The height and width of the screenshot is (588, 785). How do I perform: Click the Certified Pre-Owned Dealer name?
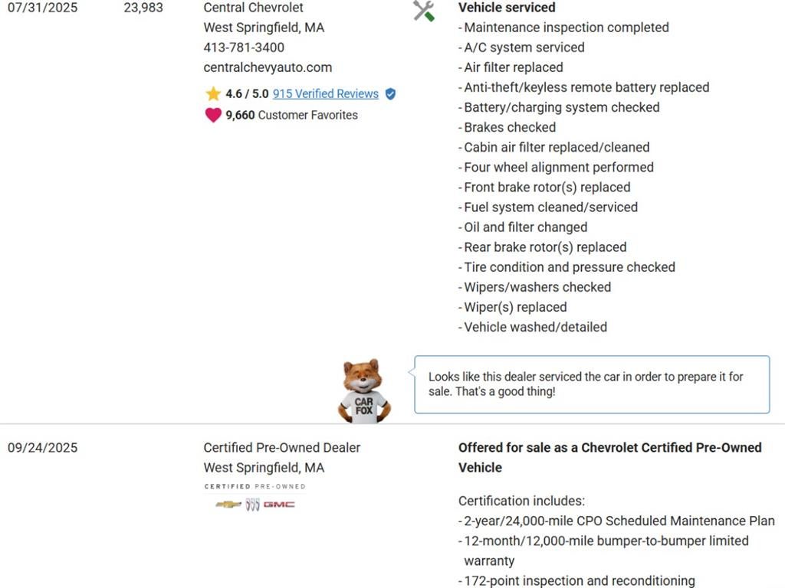click(x=281, y=448)
